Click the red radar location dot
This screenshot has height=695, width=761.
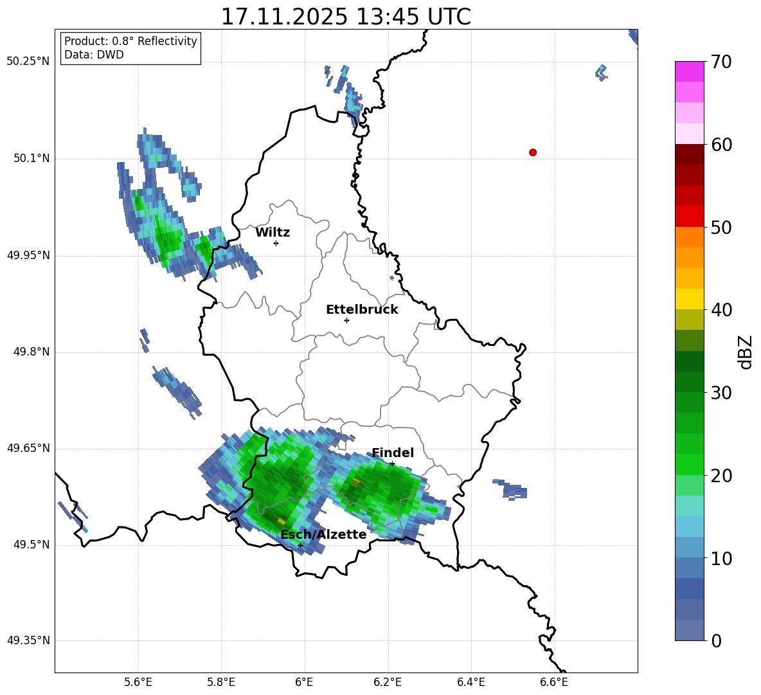coord(533,152)
